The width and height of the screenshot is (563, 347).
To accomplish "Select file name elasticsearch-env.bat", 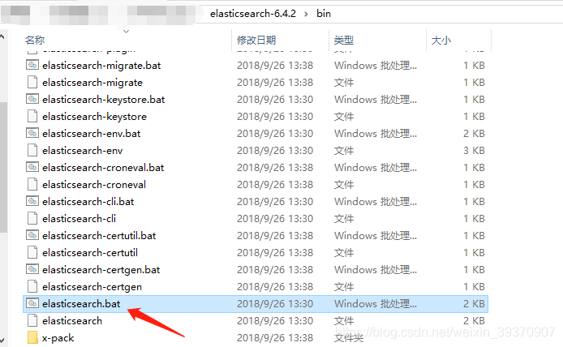I will (x=91, y=134).
